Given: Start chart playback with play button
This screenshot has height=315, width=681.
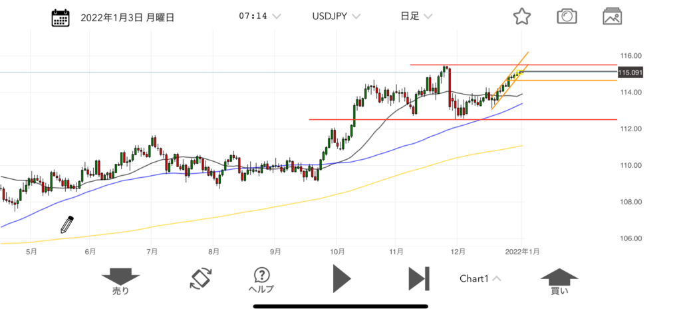Looking at the screenshot, I should click(x=341, y=278).
